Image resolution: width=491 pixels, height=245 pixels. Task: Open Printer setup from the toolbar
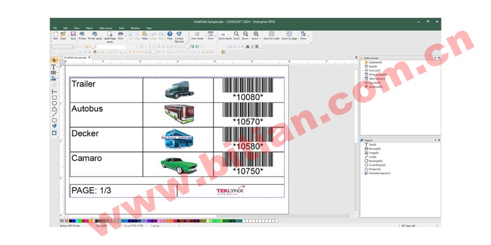point(95,36)
